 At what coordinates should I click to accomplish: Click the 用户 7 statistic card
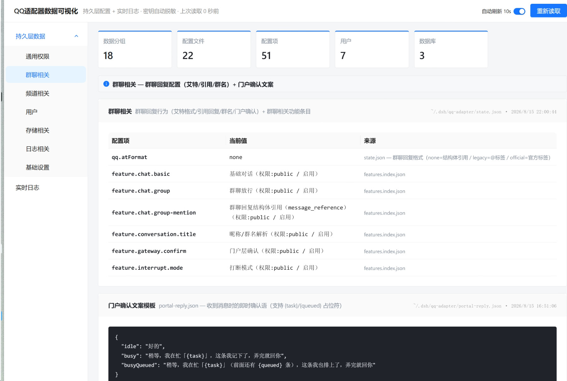pos(372,49)
